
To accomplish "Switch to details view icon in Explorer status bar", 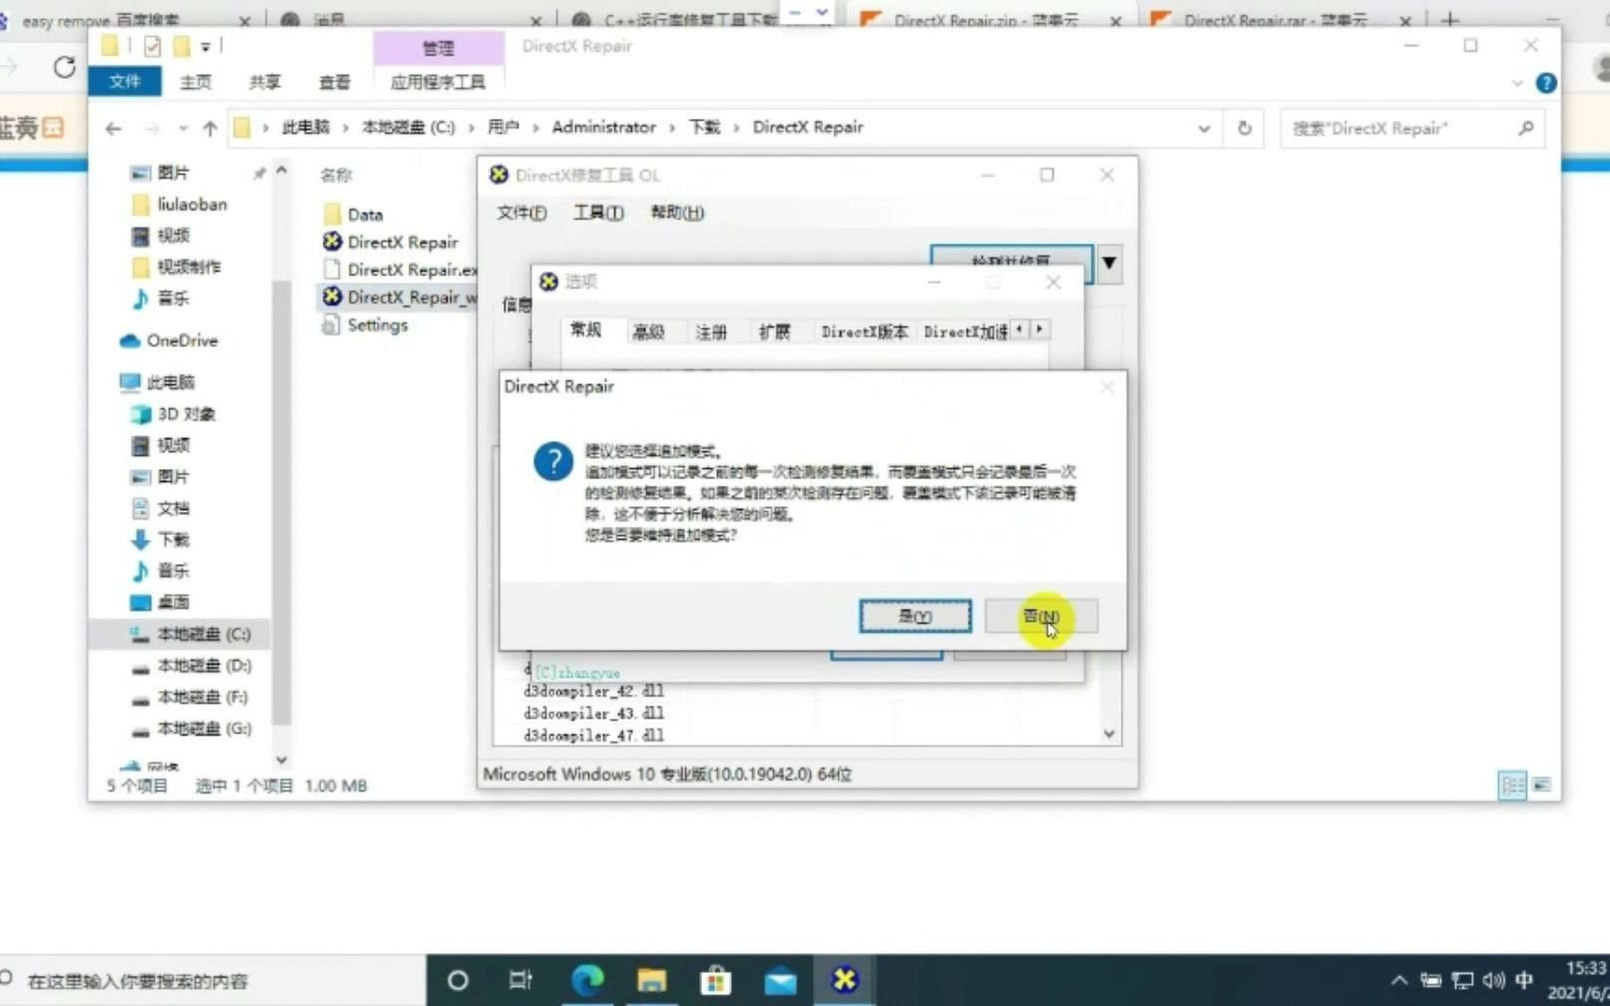I will point(1513,785).
